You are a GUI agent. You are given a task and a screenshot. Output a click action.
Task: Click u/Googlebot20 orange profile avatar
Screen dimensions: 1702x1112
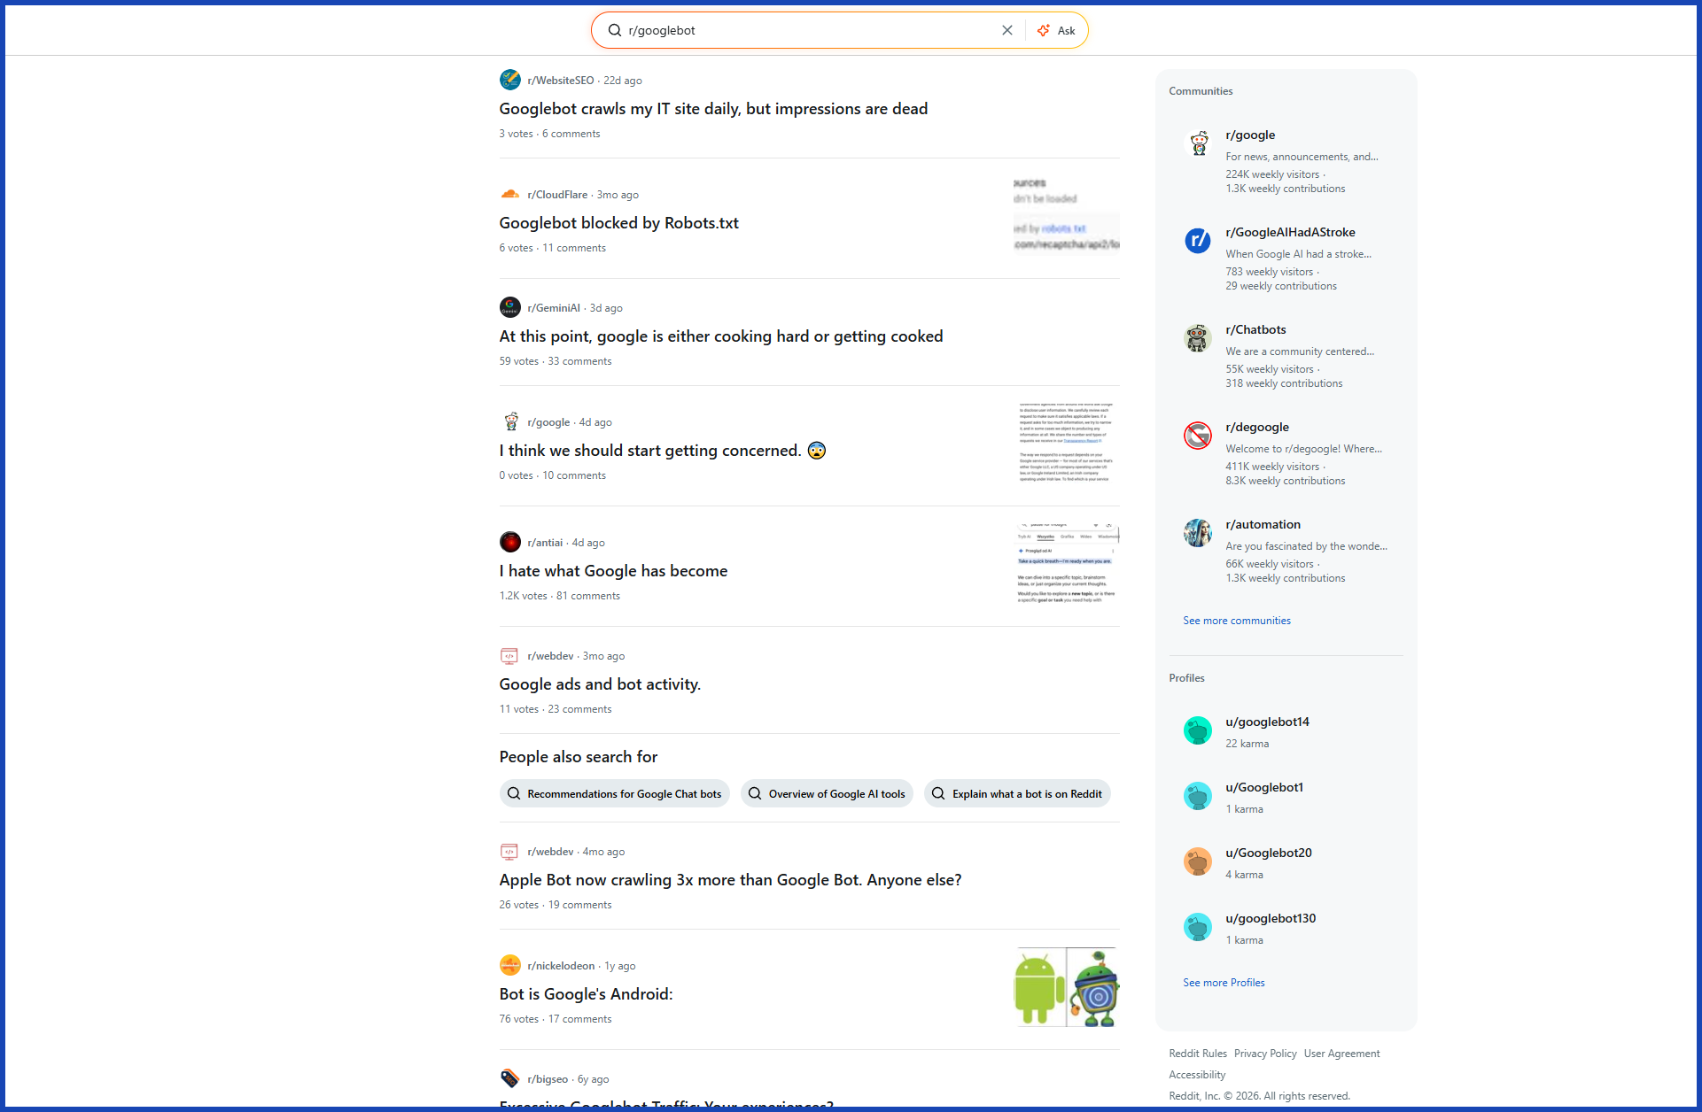(x=1198, y=861)
